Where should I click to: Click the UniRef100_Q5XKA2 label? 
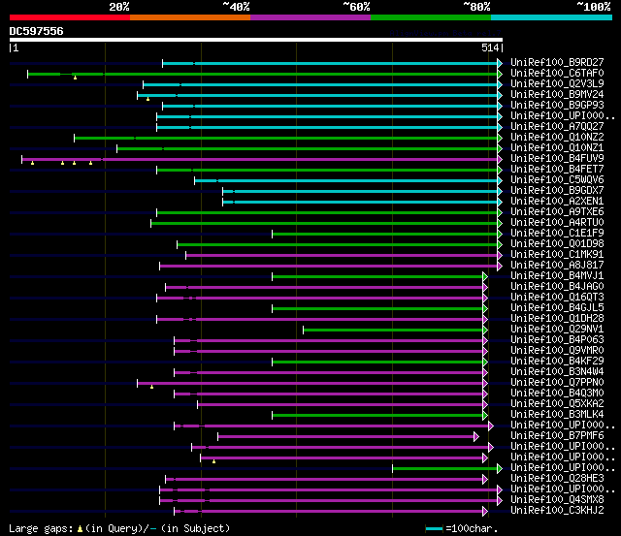click(557, 404)
